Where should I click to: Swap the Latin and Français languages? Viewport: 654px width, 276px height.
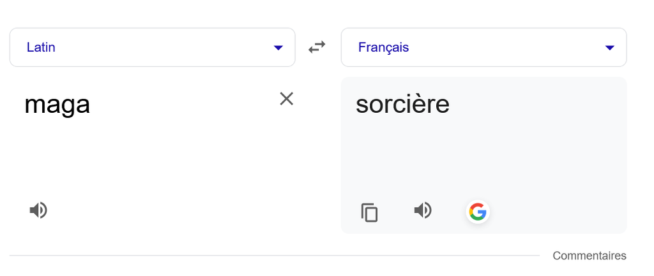pos(317,47)
